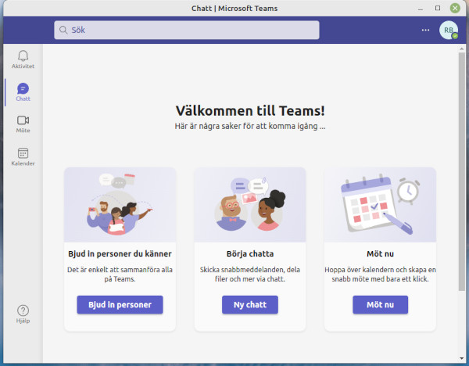Maximize the Teams window
Viewport: 469px width, 366px height.
coord(438,8)
